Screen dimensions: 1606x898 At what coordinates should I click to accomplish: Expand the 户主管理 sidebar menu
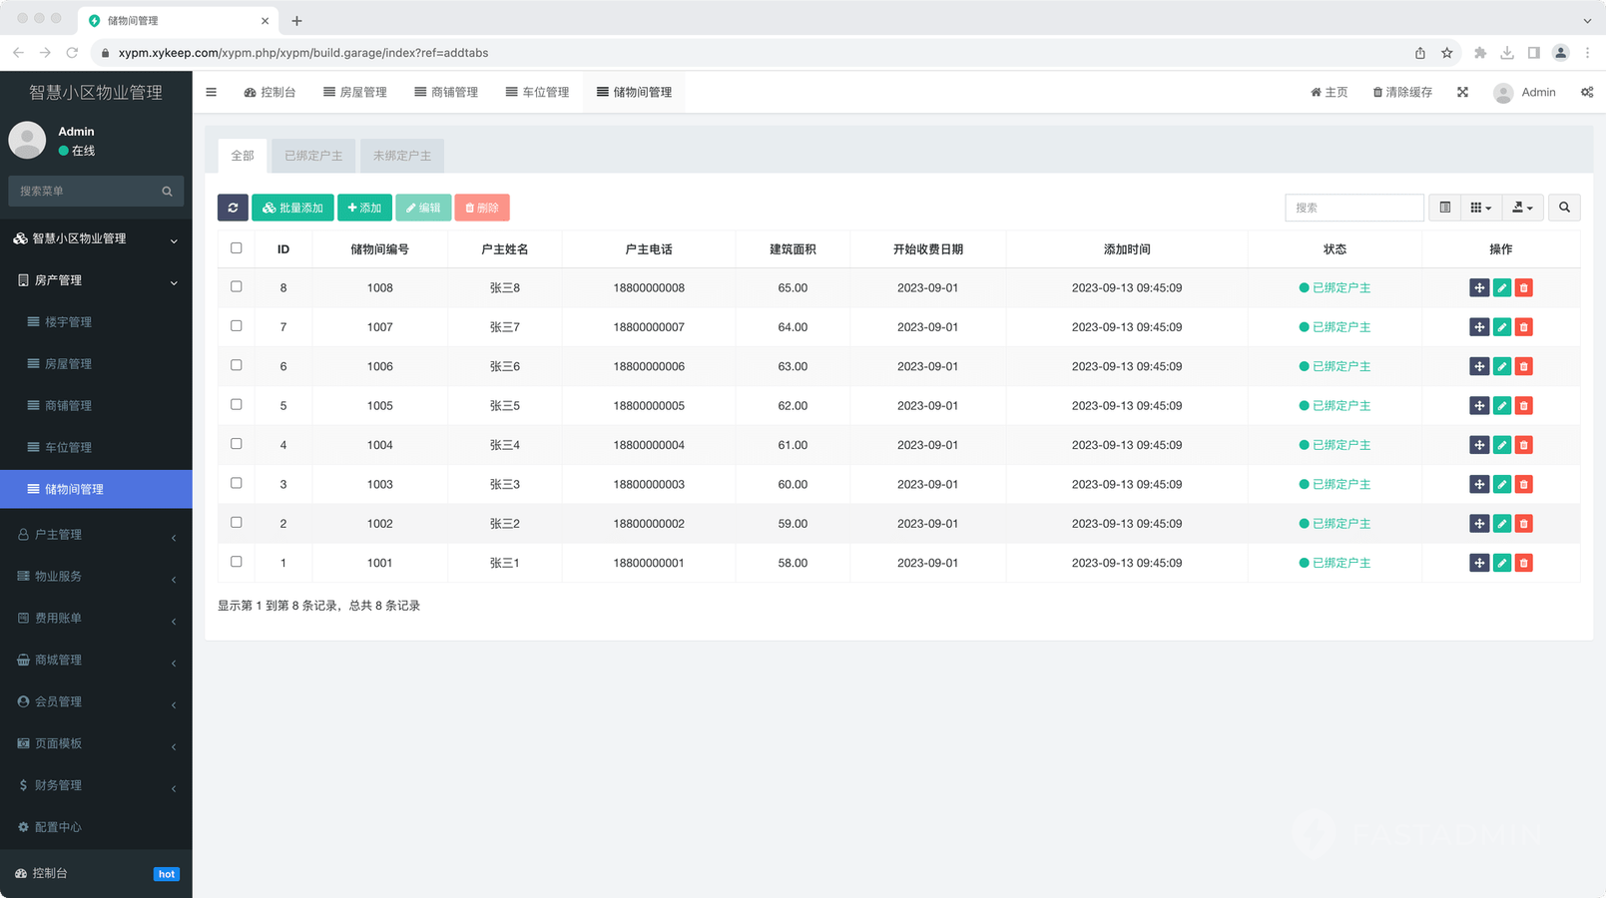[x=96, y=535]
